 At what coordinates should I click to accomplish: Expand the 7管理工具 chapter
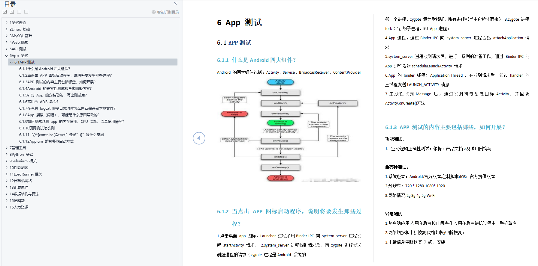click(x=7, y=148)
